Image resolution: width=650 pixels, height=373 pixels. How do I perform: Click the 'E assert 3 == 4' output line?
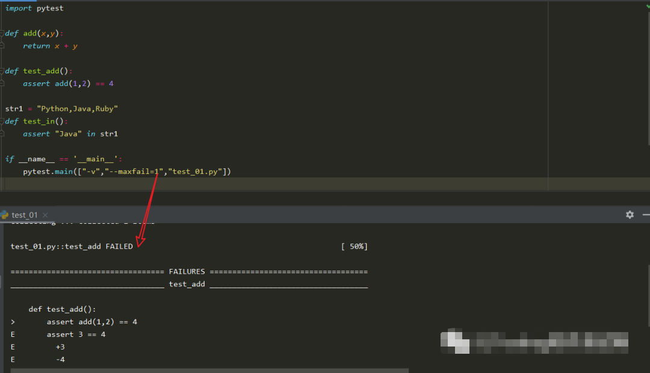point(58,334)
